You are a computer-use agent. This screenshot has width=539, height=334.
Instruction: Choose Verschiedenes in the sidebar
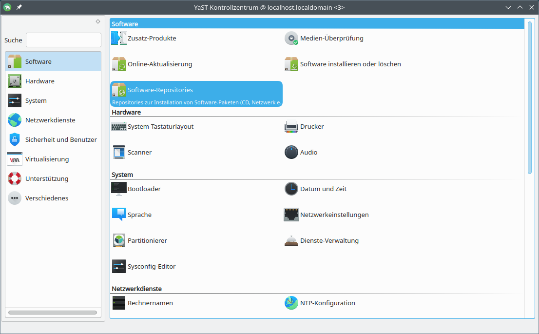pyautogui.click(x=53, y=198)
